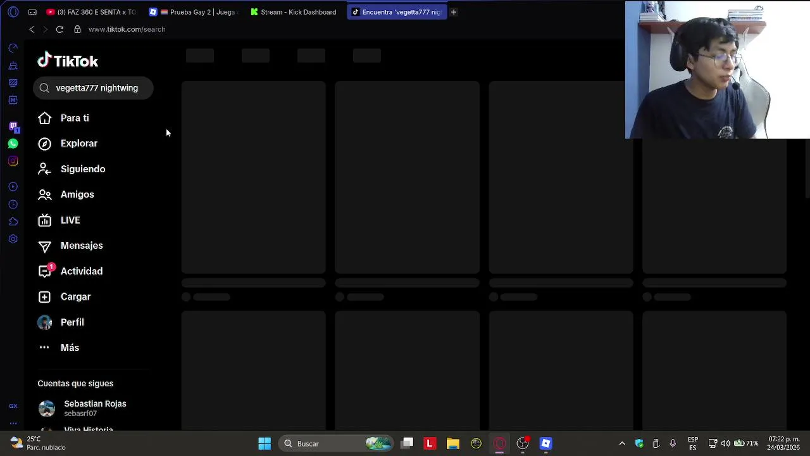Open the 25°C weather widget

pyautogui.click(x=38, y=443)
